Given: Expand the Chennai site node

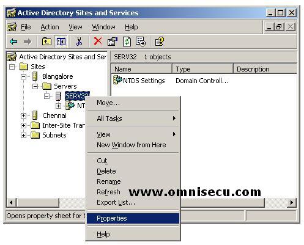Looking at the screenshot, I should point(24,115).
